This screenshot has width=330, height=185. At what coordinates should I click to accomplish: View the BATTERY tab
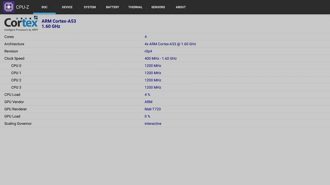[112, 7]
